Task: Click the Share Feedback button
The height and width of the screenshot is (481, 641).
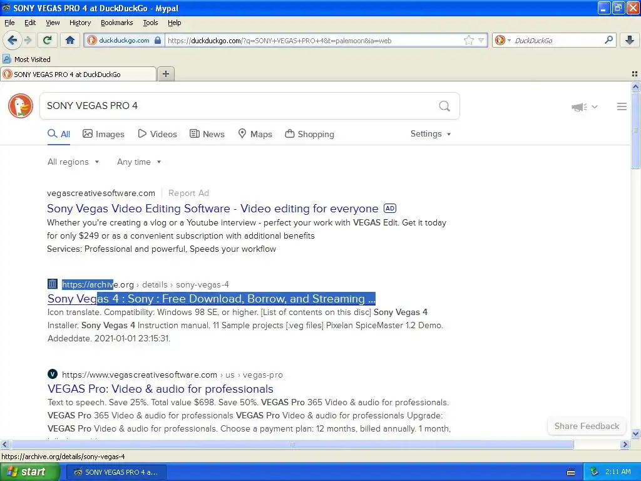Action: tap(587, 426)
